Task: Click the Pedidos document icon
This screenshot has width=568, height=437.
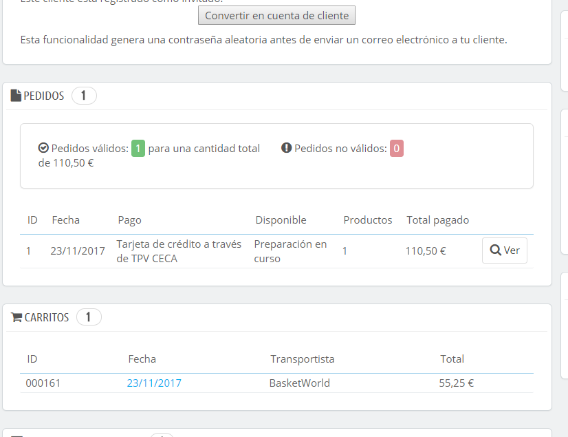Action: tap(16, 96)
